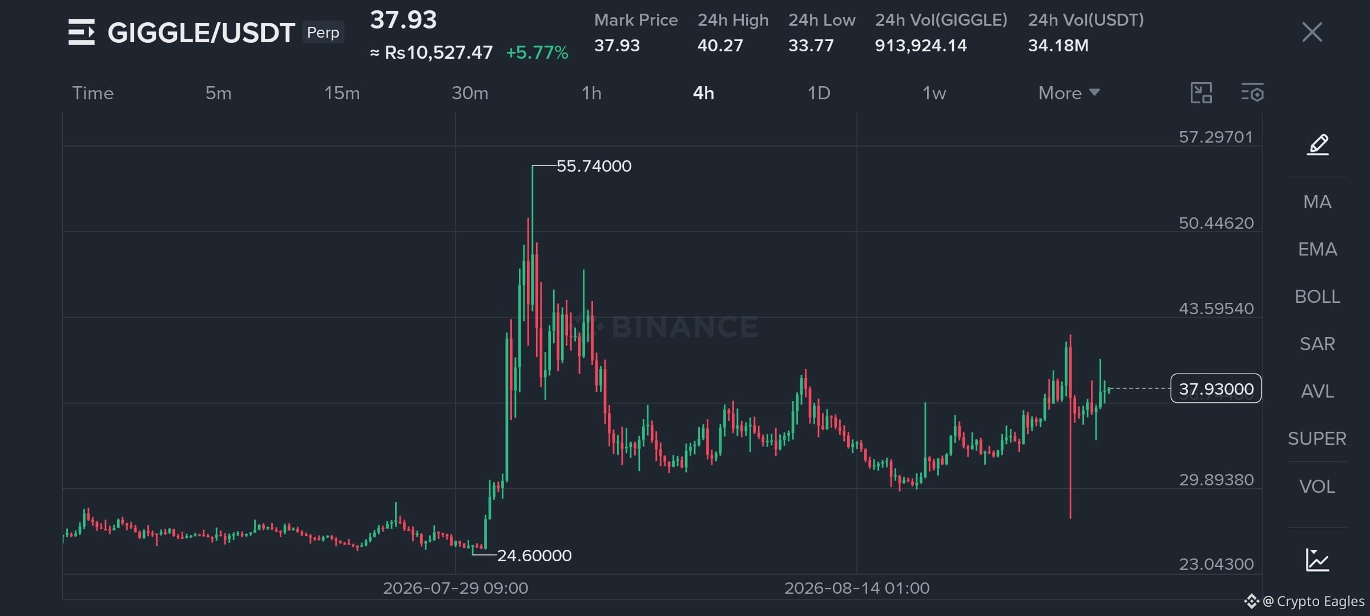Open the line chart indicator icon
This screenshot has height=616, width=1370.
[1317, 560]
